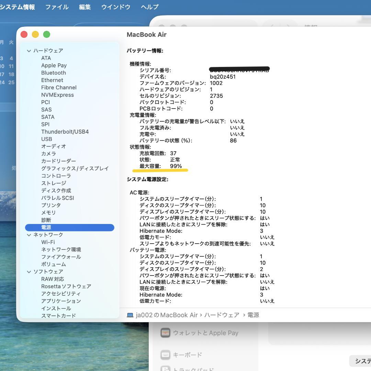Open the ヘルプ menu

click(149, 7)
